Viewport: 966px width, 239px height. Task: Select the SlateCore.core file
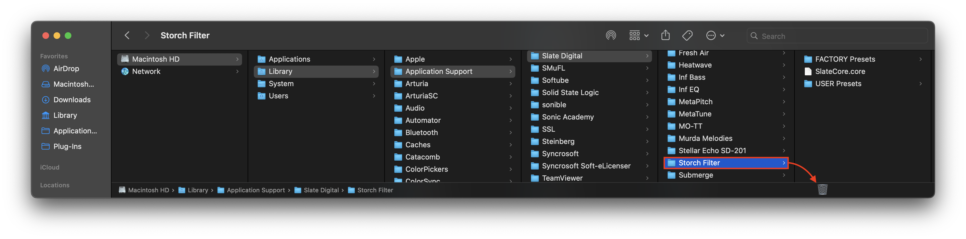(863, 71)
